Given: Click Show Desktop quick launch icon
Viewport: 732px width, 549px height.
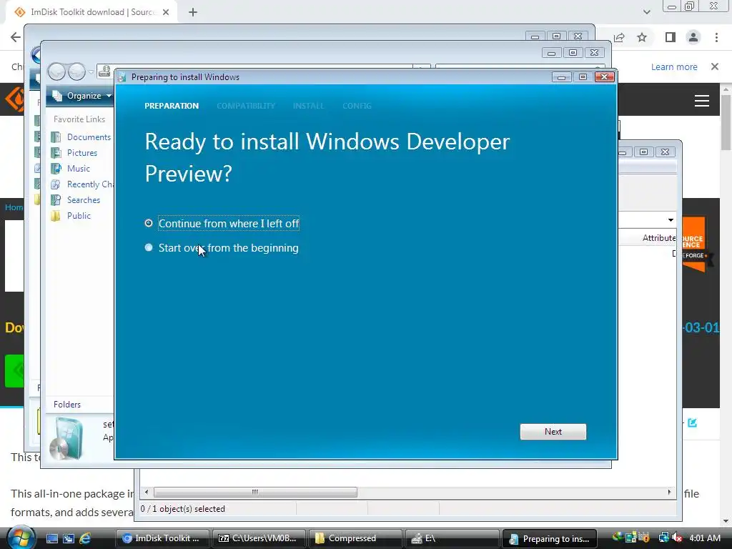Looking at the screenshot, I should coord(52,538).
